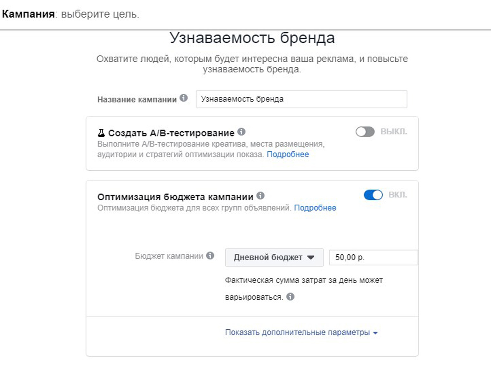
Task: Open Подробнее link about A/B testing
Action: [288, 154]
